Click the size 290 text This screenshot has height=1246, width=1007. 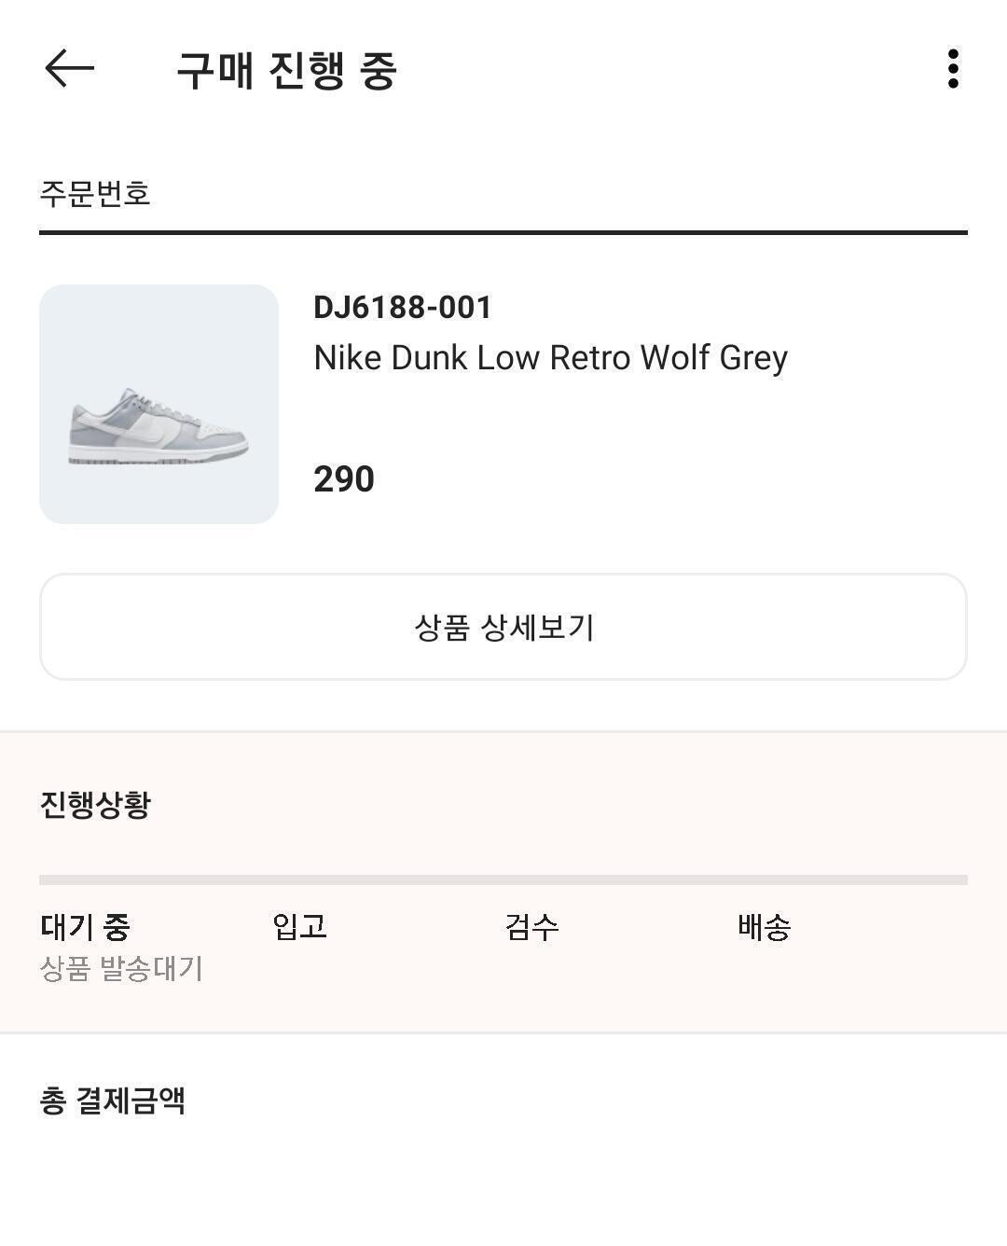(x=344, y=479)
